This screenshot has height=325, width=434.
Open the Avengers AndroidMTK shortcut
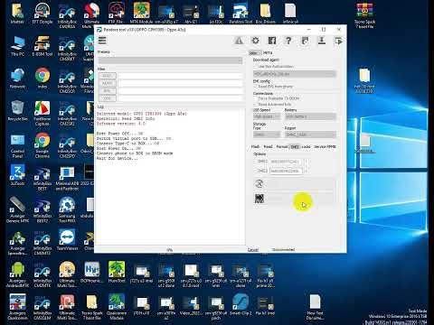click(x=17, y=274)
